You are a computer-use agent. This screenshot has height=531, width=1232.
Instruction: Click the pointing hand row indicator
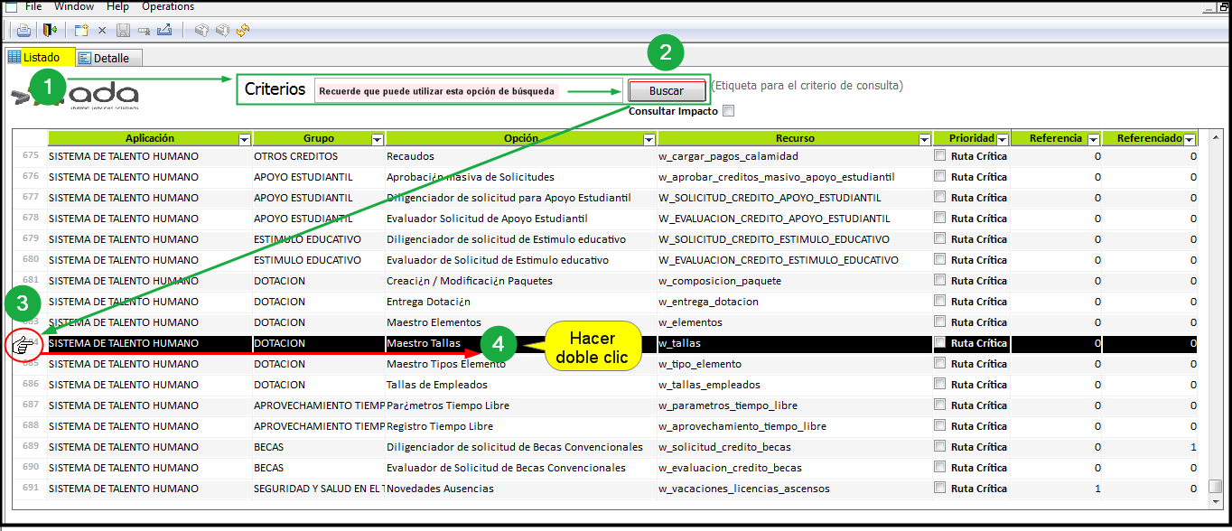tap(22, 344)
